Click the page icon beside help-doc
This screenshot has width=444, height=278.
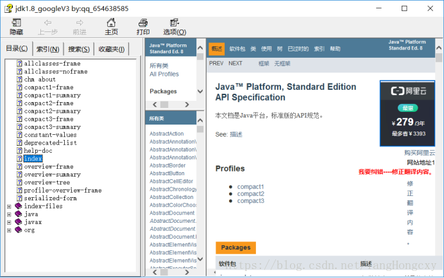coord(19,150)
